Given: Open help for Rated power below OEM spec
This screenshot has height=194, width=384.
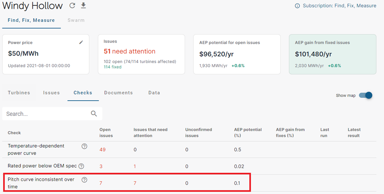Looking at the screenshot, I should (81, 166).
